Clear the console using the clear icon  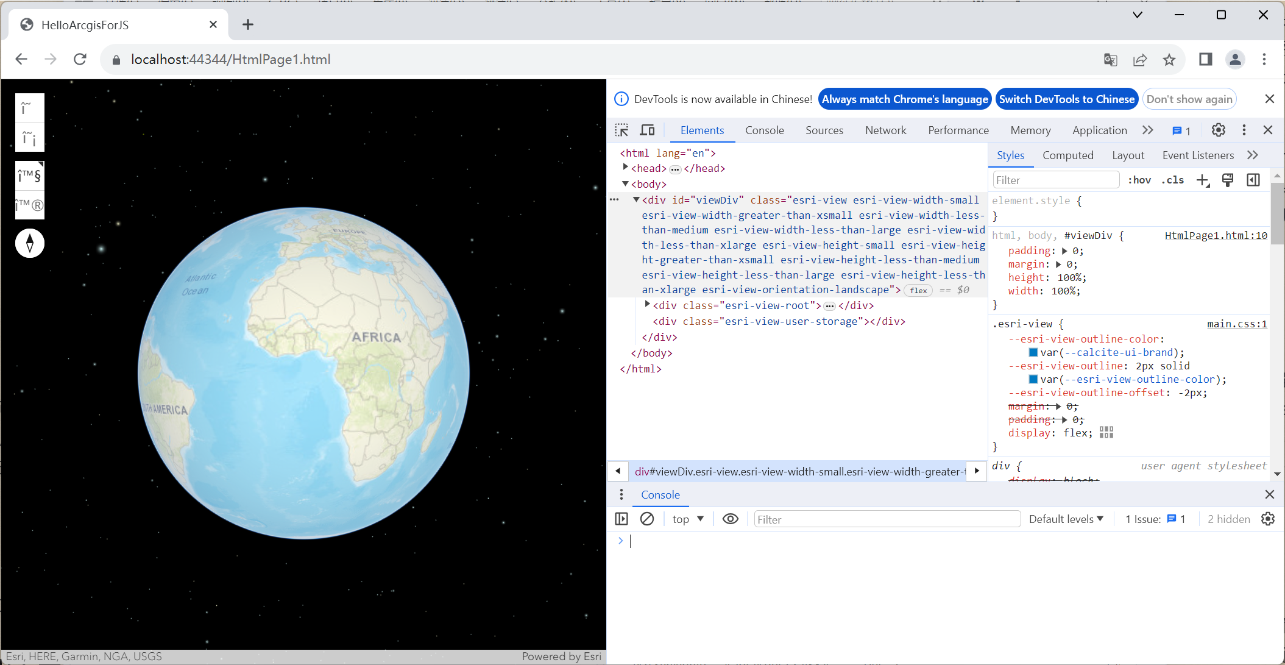tap(646, 519)
